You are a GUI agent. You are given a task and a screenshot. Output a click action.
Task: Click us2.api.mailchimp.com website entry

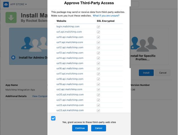coord(69,89)
